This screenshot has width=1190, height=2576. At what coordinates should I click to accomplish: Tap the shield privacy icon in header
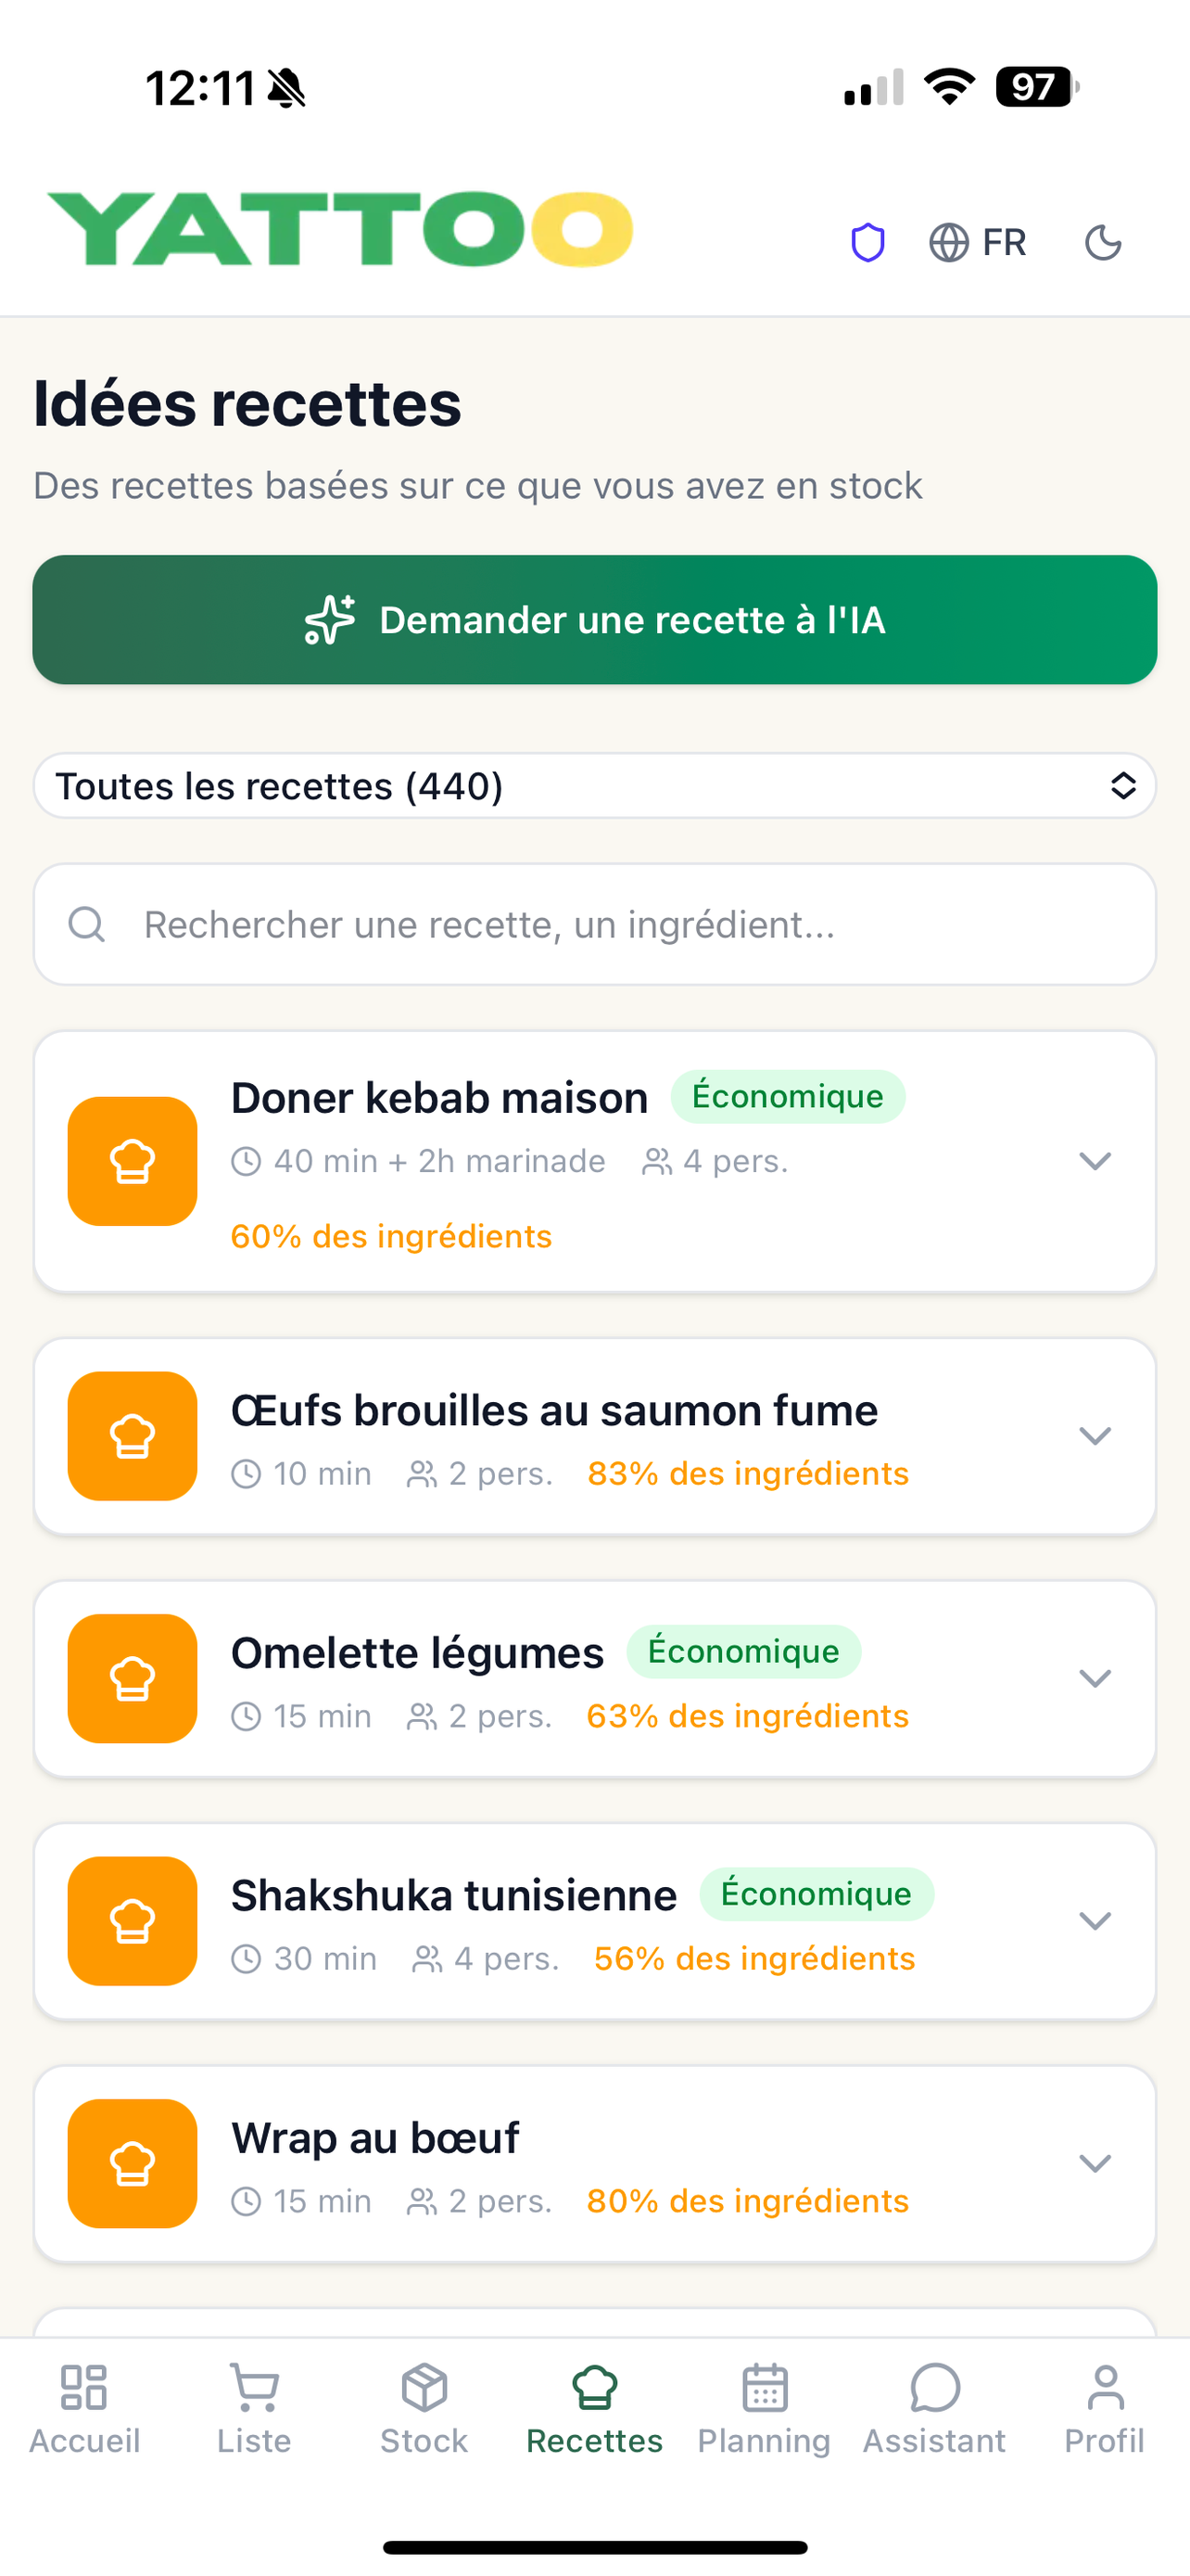click(x=867, y=242)
